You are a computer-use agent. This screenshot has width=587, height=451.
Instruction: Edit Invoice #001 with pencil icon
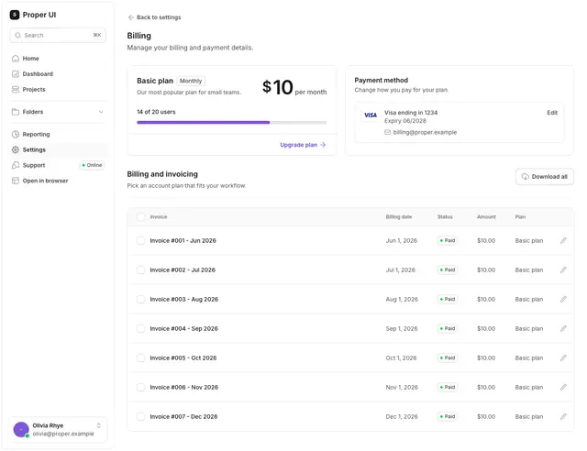point(563,241)
